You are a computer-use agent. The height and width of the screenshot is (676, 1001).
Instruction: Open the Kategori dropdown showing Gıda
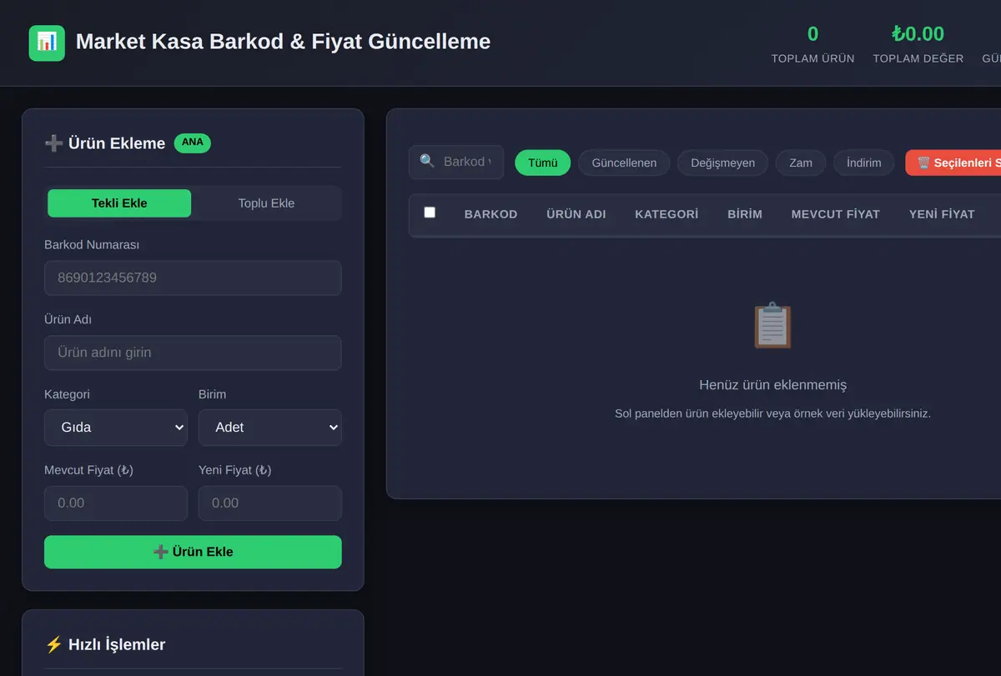point(116,427)
